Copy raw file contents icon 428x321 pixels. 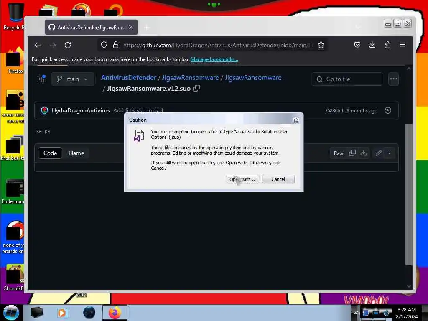coord(352,153)
